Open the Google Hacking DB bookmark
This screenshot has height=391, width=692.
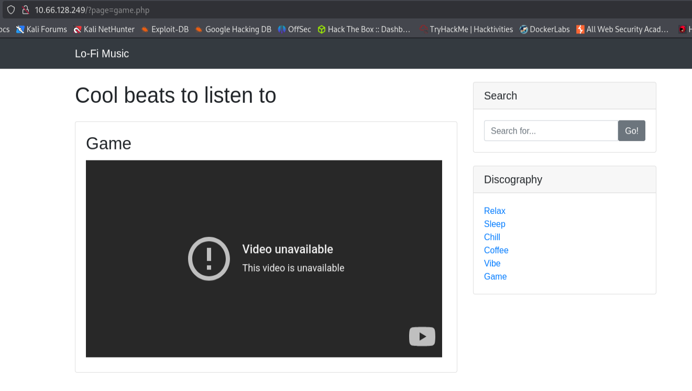(233, 29)
